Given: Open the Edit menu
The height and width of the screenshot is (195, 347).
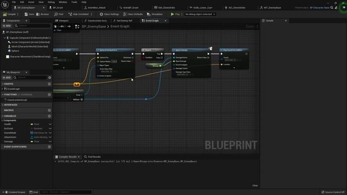Looking at the screenshot, I should pyautogui.click(x=22, y=2).
